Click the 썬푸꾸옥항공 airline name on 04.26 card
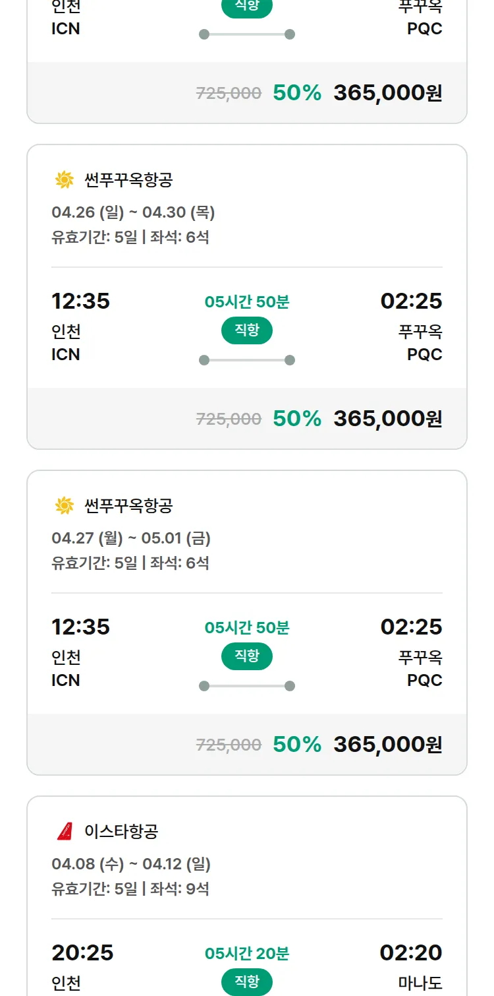This screenshot has height=996, width=494. (x=128, y=179)
